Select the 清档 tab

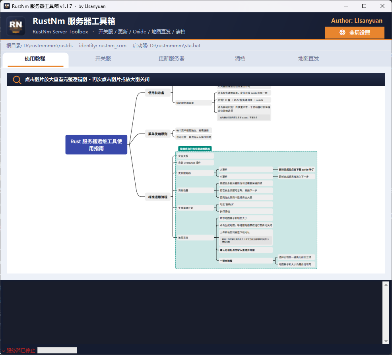[240, 58]
